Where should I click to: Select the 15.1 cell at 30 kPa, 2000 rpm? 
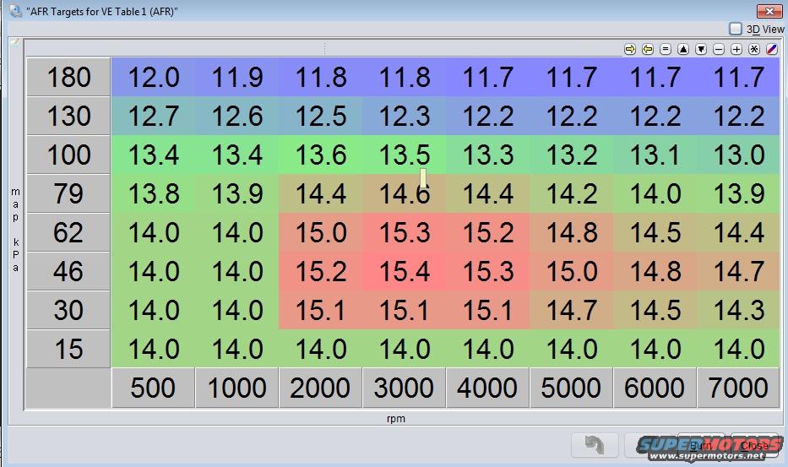click(x=320, y=310)
